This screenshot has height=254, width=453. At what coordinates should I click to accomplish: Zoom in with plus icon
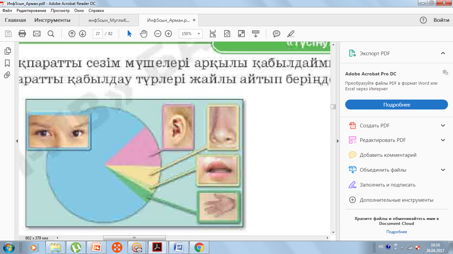168,34
